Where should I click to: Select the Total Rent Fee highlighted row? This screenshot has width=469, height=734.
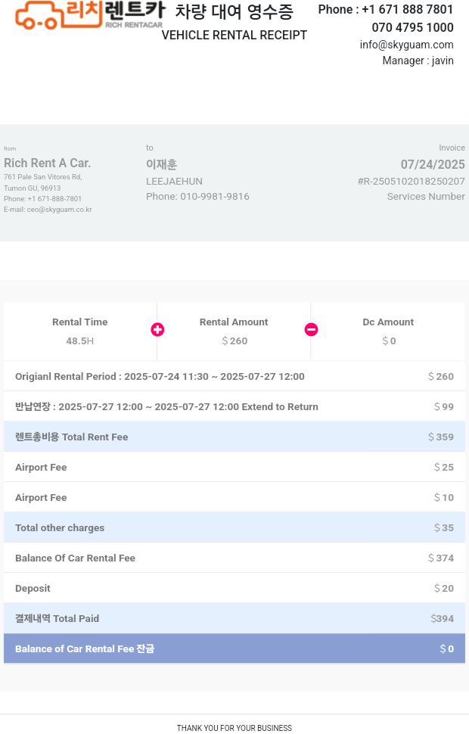[234, 437]
